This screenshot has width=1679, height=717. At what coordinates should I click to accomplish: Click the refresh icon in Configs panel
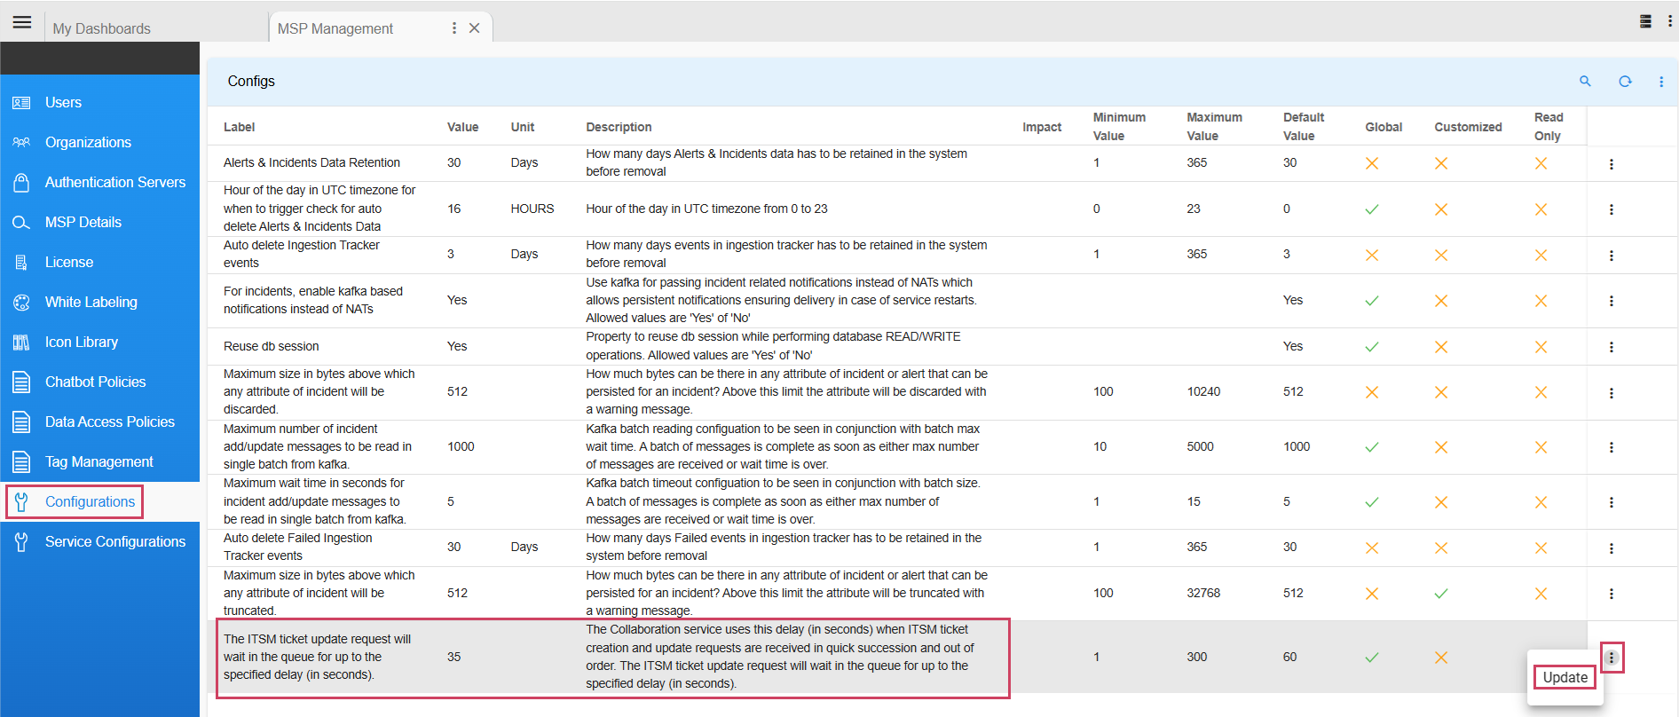(1625, 81)
